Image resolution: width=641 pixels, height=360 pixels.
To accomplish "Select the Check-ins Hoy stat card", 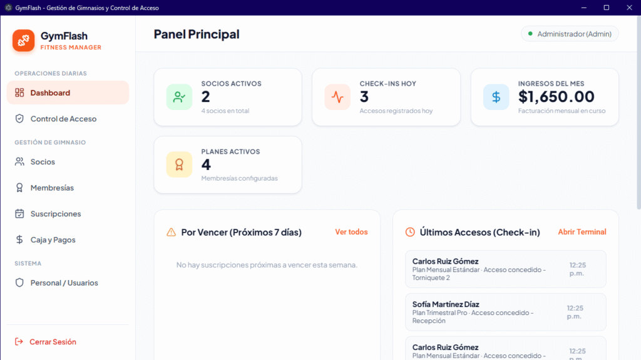I will 386,97.
